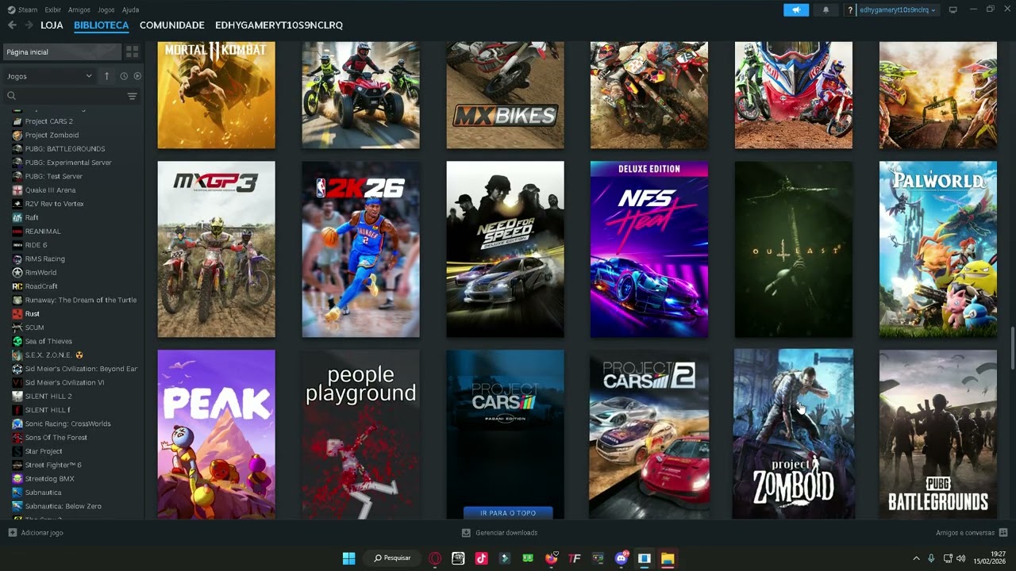Viewport: 1016px width, 571px height.
Task: Open the MX Bikes game cover
Action: click(x=505, y=95)
